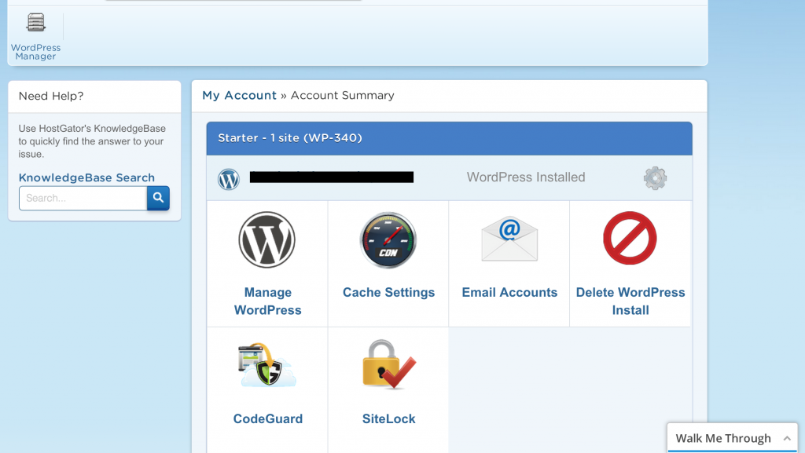
Task: Open the WordPress Manager text link
Action: pyautogui.click(x=35, y=52)
